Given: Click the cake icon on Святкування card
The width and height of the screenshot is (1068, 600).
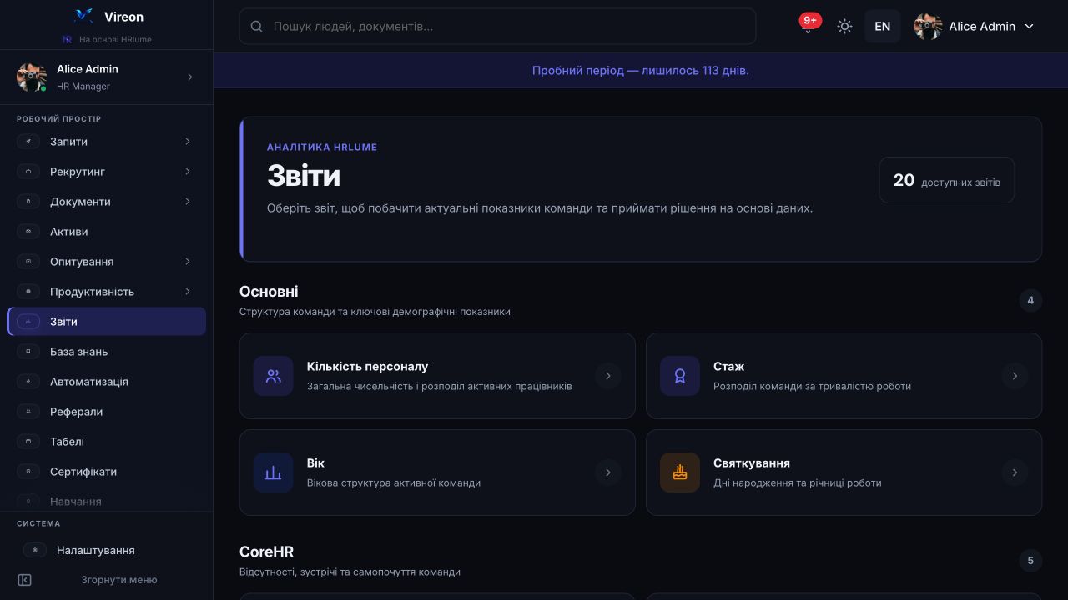Looking at the screenshot, I should coord(680,472).
